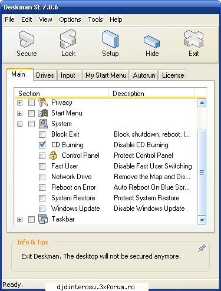
Task: Enable the System Restore checkbox
Action: (x=42, y=198)
